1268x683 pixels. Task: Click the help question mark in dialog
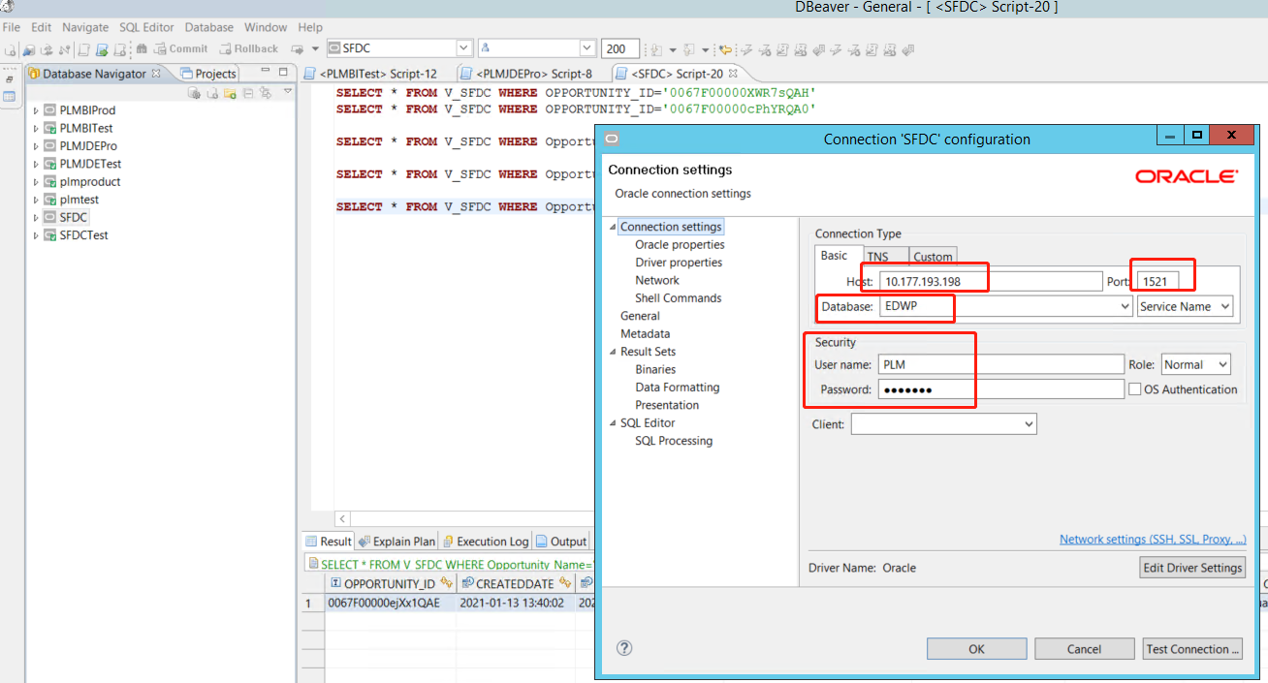[x=624, y=648]
